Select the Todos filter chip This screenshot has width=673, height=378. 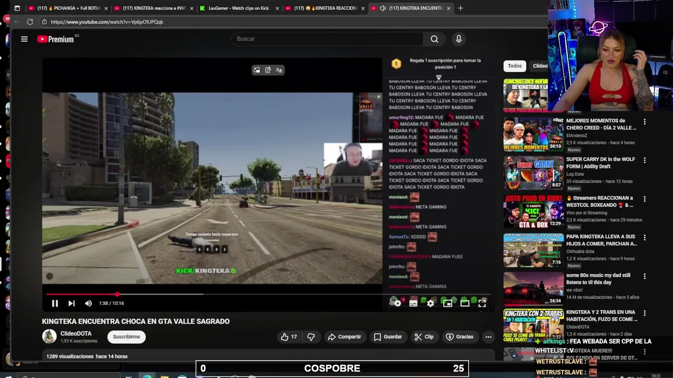(x=515, y=66)
